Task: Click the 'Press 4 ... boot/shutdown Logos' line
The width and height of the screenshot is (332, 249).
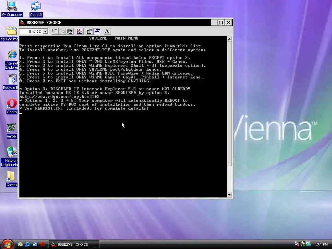Action: (x=90, y=69)
